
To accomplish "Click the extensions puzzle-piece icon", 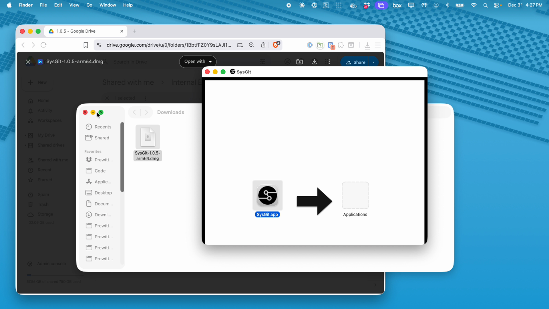I will tap(341, 45).
